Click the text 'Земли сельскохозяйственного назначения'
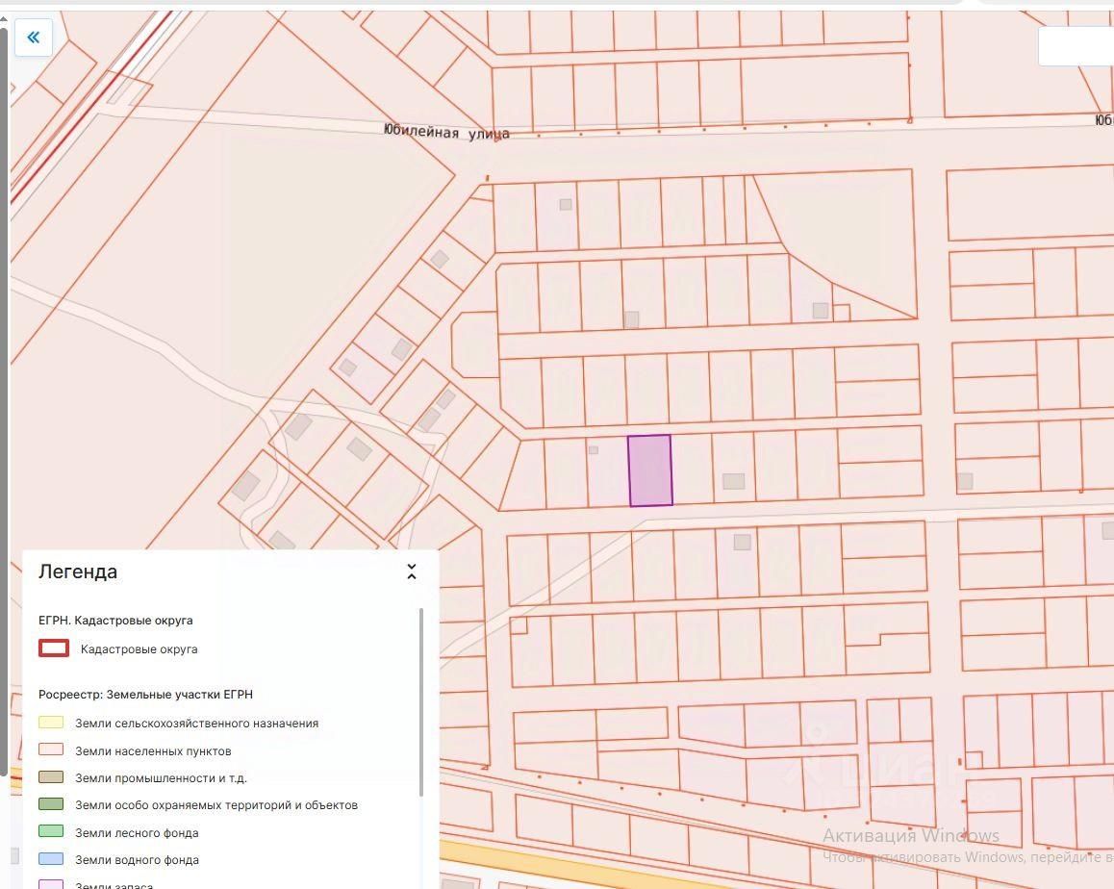Viewport: 1114px width, 889px height. (197, 724)
